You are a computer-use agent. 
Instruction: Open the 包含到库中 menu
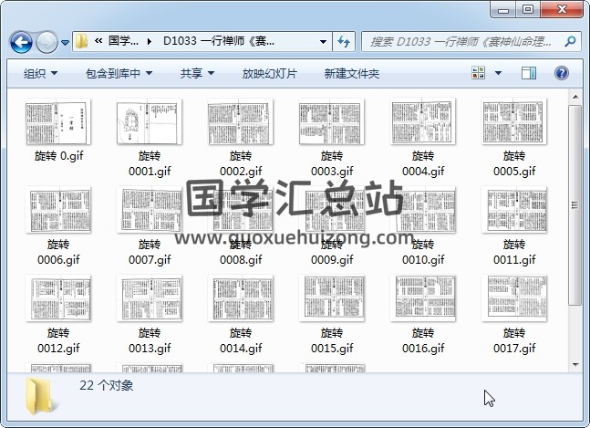[x=119, y=73]
